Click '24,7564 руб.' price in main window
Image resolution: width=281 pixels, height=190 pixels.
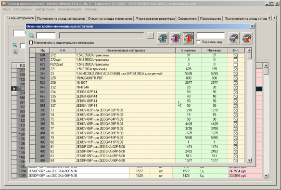click(x=245, y=171)
